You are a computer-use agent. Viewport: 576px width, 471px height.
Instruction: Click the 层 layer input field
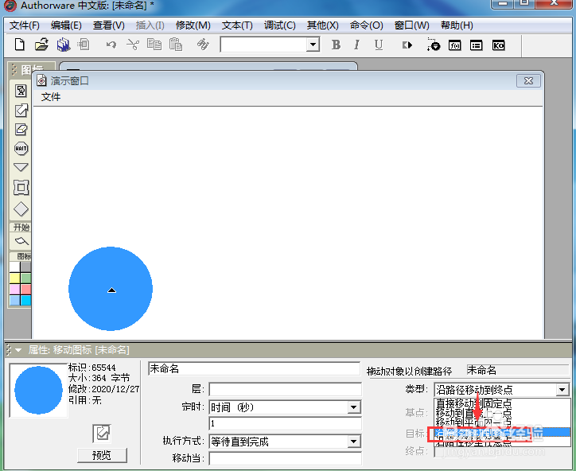(x=285, y=389)
